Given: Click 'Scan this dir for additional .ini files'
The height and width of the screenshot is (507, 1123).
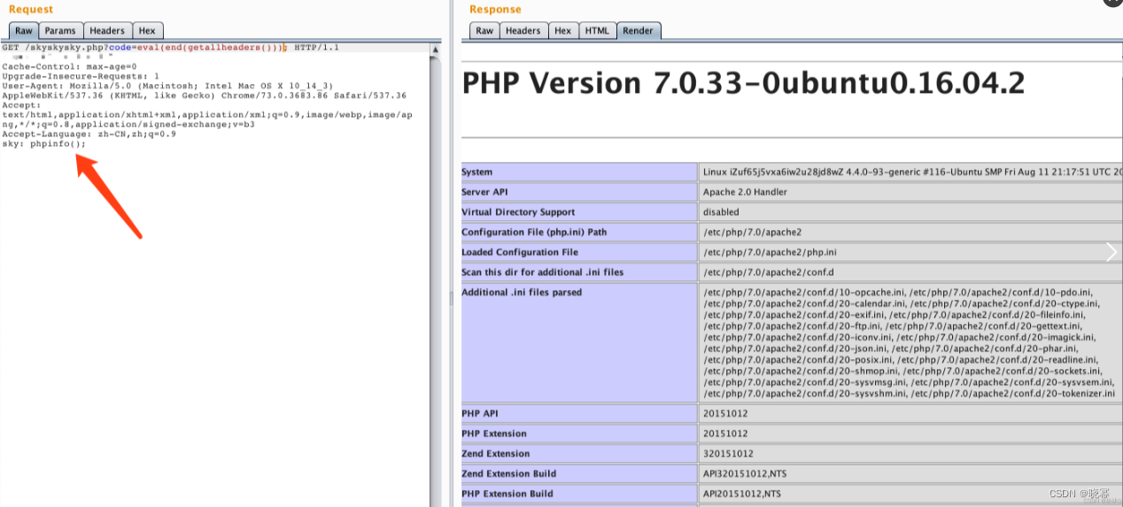Looking at the screenshot, I should tap(543, 273).
